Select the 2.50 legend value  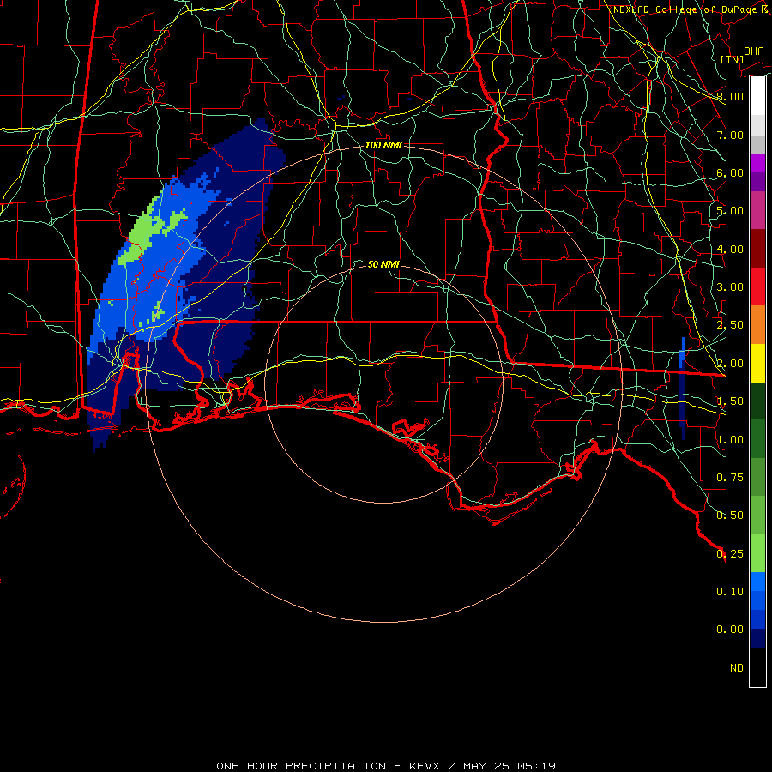730,325
